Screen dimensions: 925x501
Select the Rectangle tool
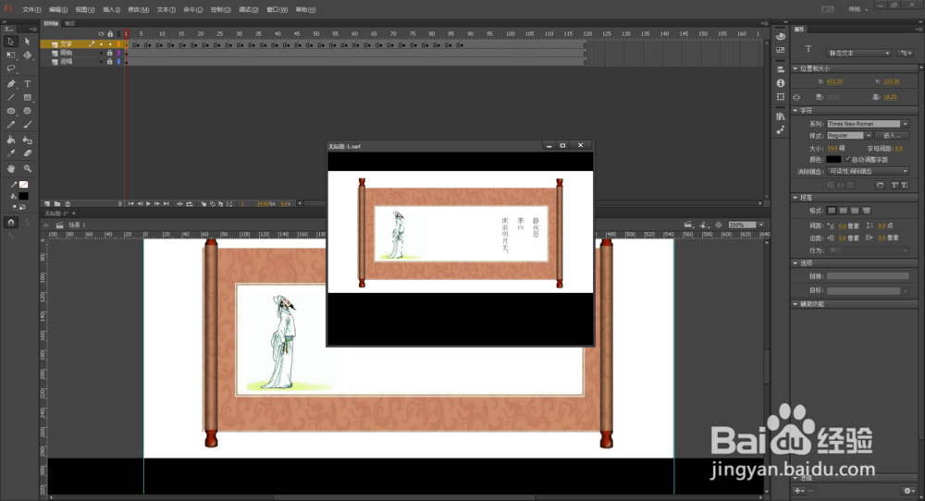click(x=27, y=97)
